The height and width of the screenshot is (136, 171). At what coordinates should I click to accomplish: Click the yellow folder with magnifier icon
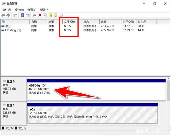point(56,15)
